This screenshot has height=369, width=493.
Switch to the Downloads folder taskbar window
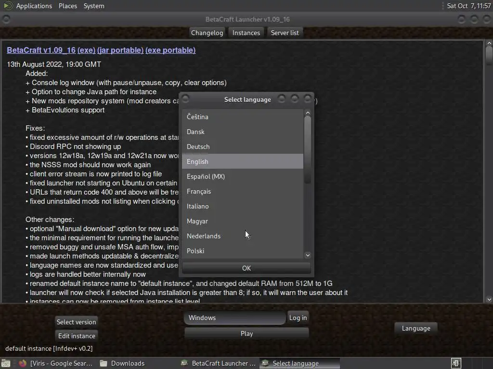tap(122, 363)
